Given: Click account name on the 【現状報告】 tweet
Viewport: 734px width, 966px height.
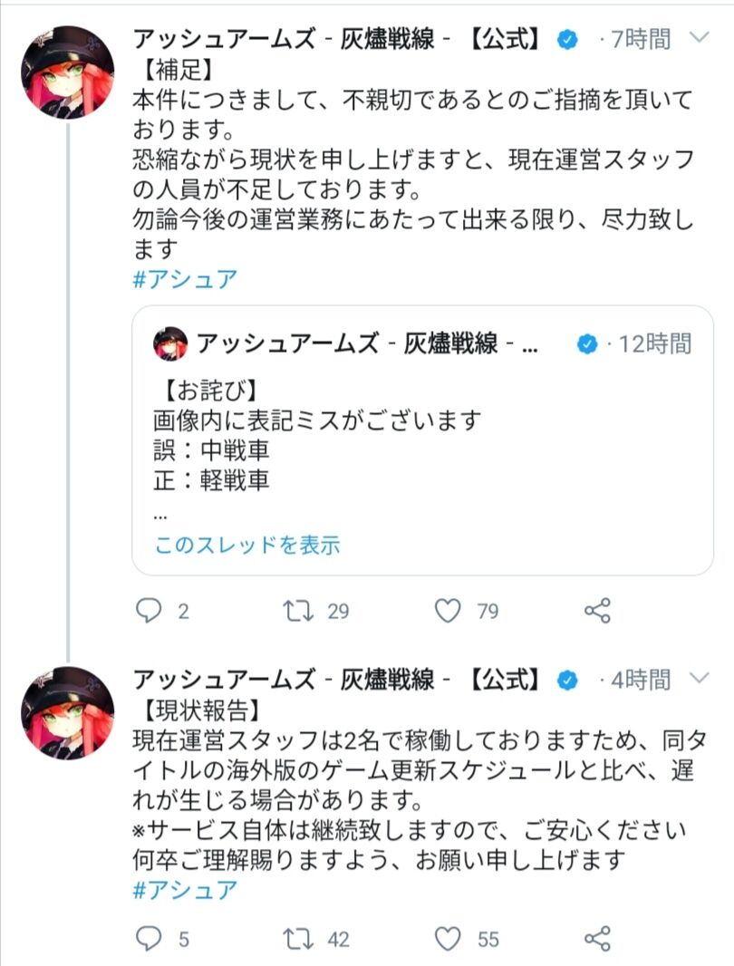Looking at the screenshot, I should [336, 680].
